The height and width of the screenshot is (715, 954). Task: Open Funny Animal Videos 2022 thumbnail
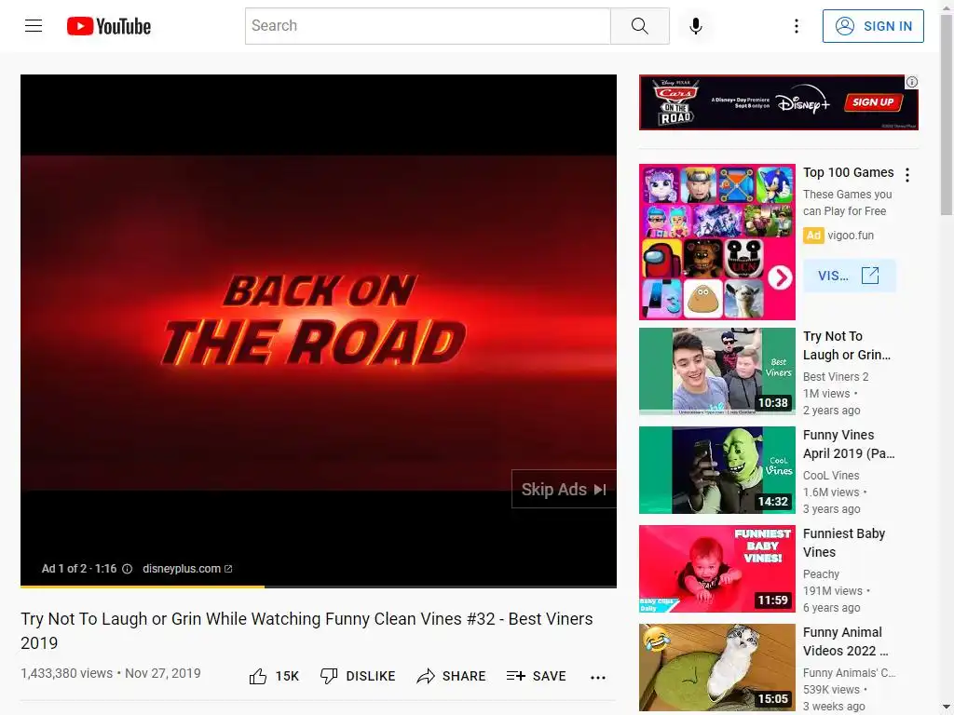[x=717, y=668]
